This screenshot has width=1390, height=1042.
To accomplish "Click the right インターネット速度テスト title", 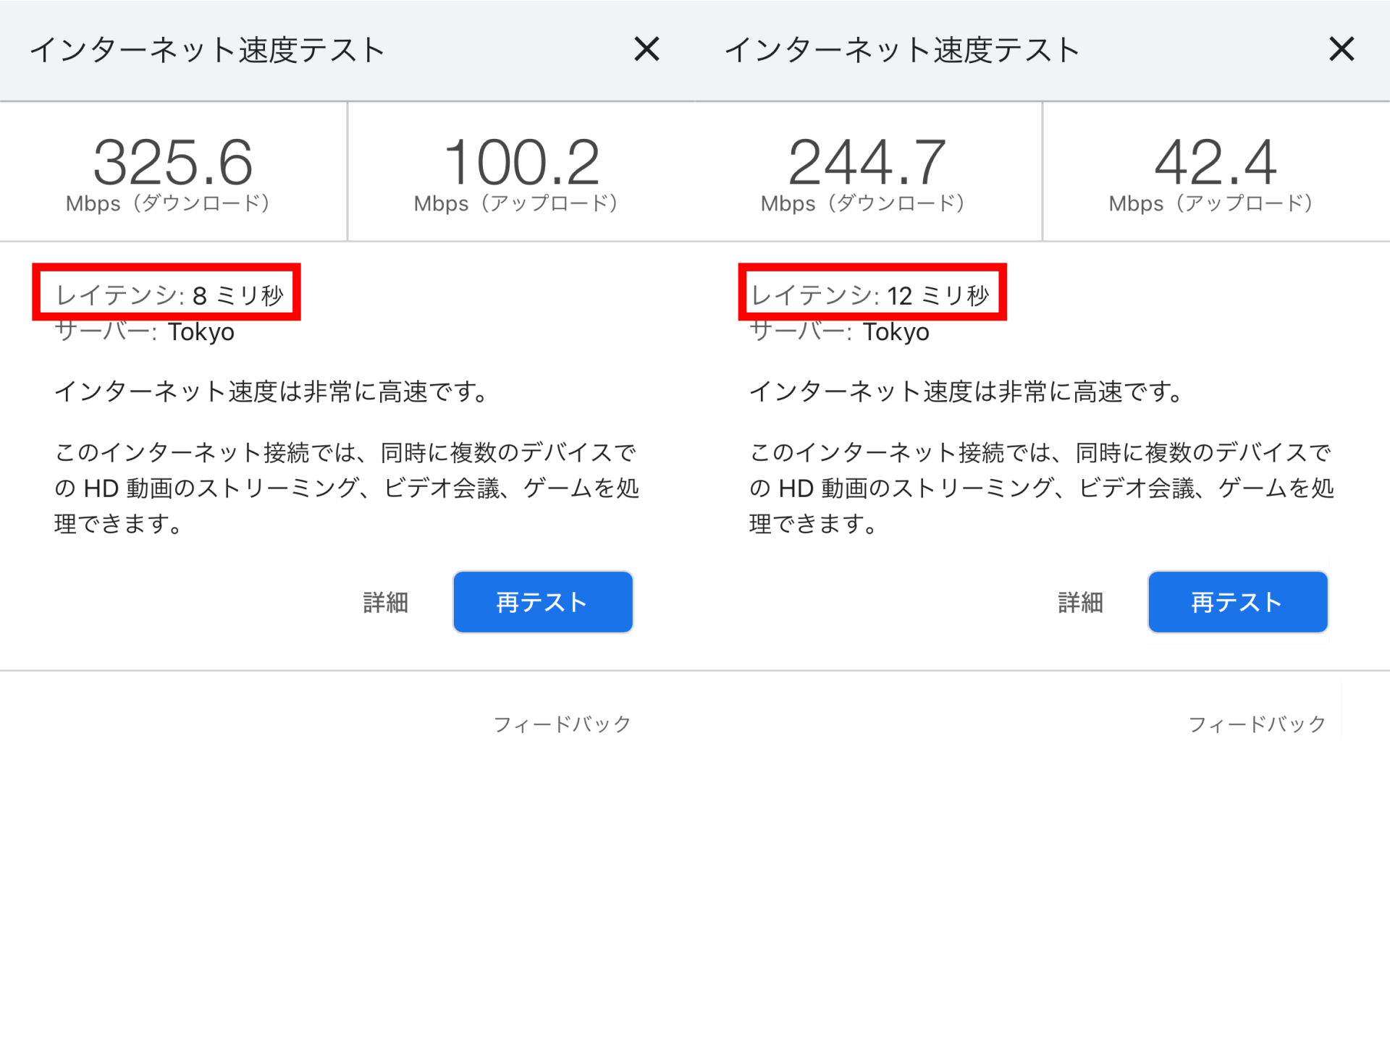I will click(901, 50).
